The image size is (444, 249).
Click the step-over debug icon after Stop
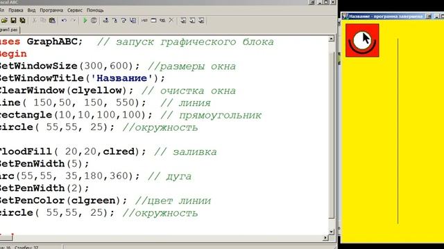(x=105, y=21)
